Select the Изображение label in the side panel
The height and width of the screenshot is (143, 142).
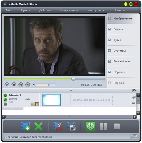(123, 18)
